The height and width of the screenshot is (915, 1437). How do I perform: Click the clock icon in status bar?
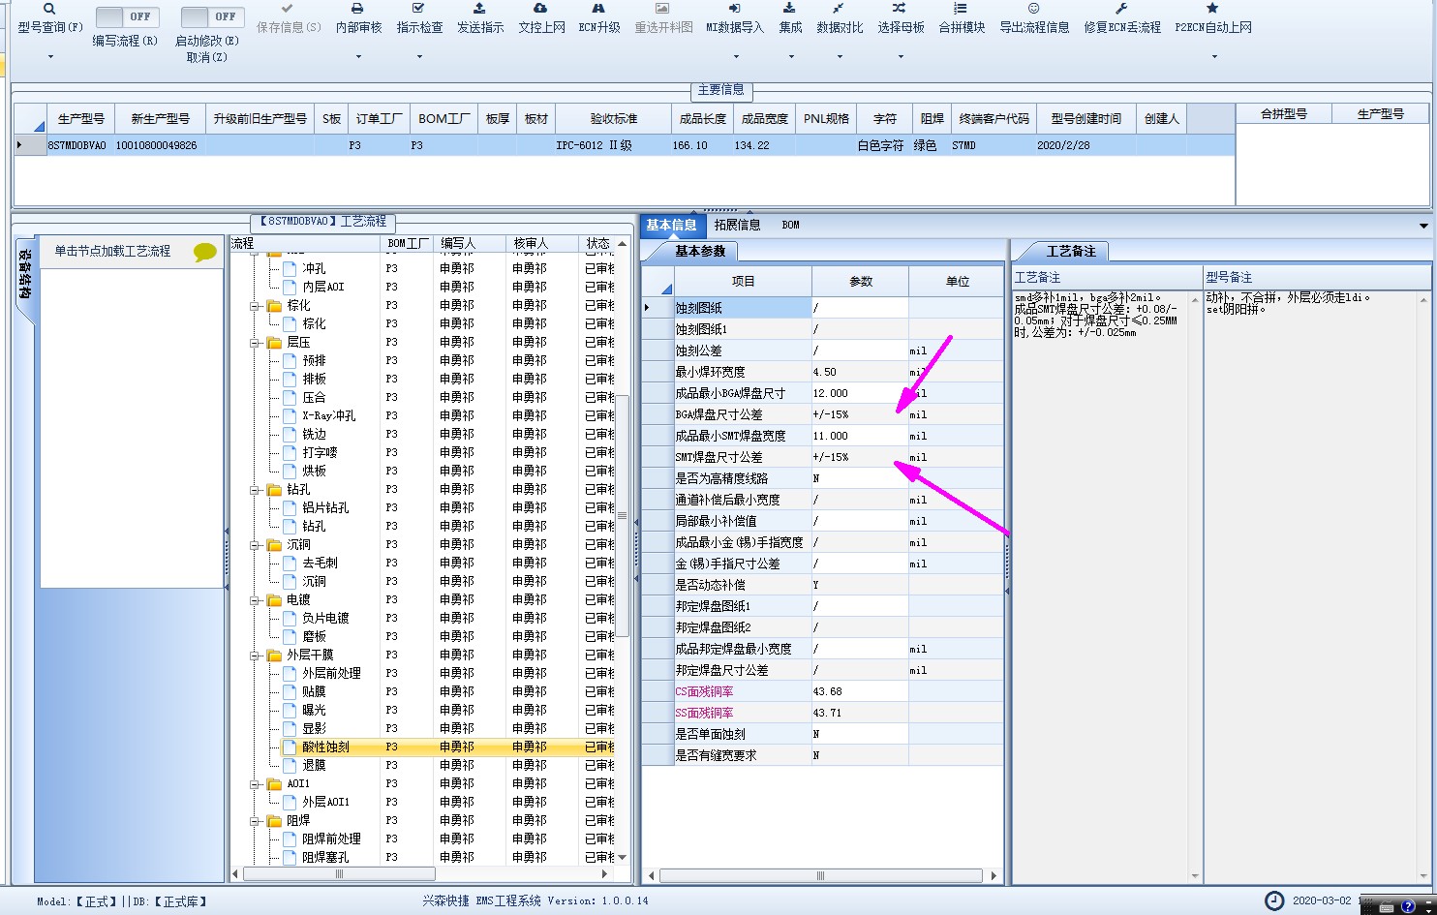pyautogui.click(x=1275, y=900)
